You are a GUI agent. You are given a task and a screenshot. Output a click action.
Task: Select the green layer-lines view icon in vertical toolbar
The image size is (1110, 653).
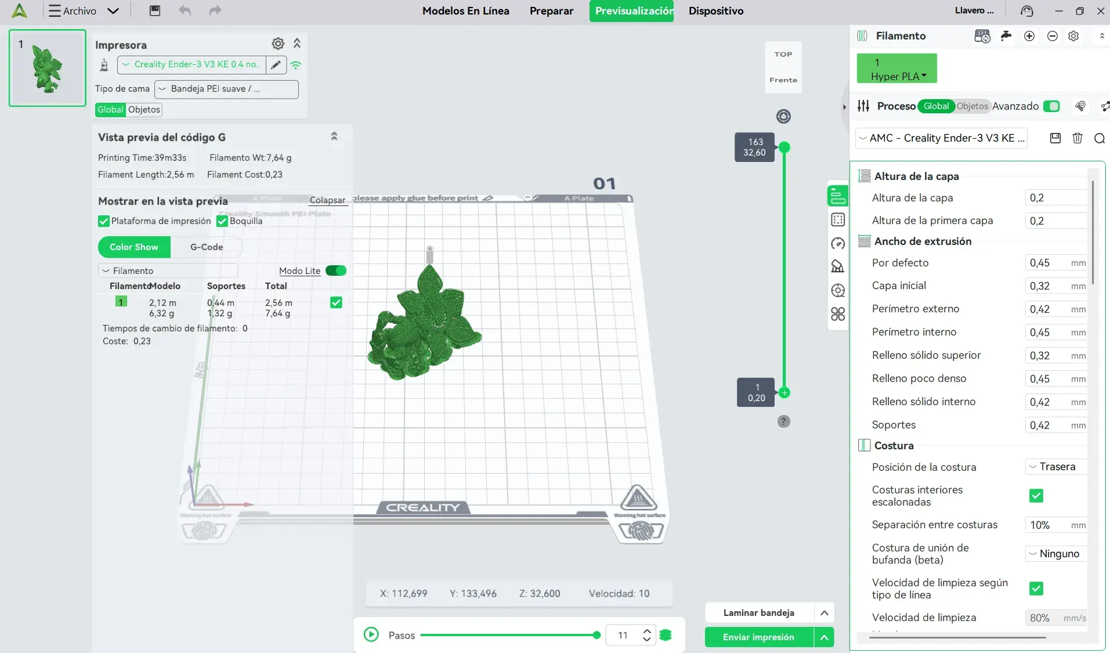(x=838, y=196)
